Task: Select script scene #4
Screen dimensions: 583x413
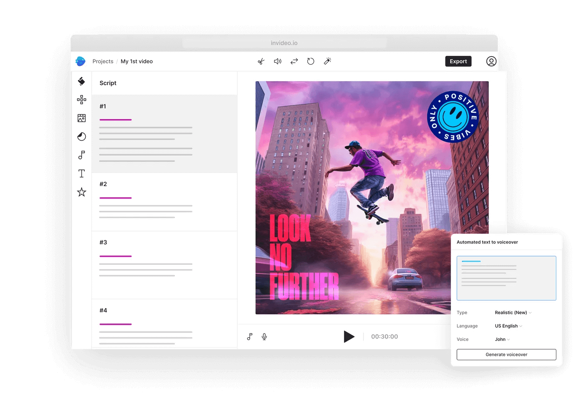Action: pyautogui.click(x=164, y=324)
